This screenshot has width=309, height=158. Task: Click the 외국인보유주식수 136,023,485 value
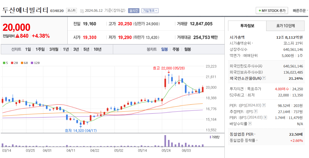coord(293,72)
